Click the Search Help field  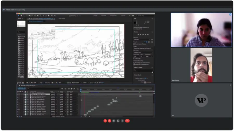145,16
